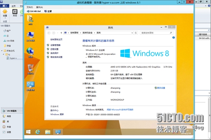Open 设备管理器 link
Viewport: 211px width, 140px height.
pos(56,45)
